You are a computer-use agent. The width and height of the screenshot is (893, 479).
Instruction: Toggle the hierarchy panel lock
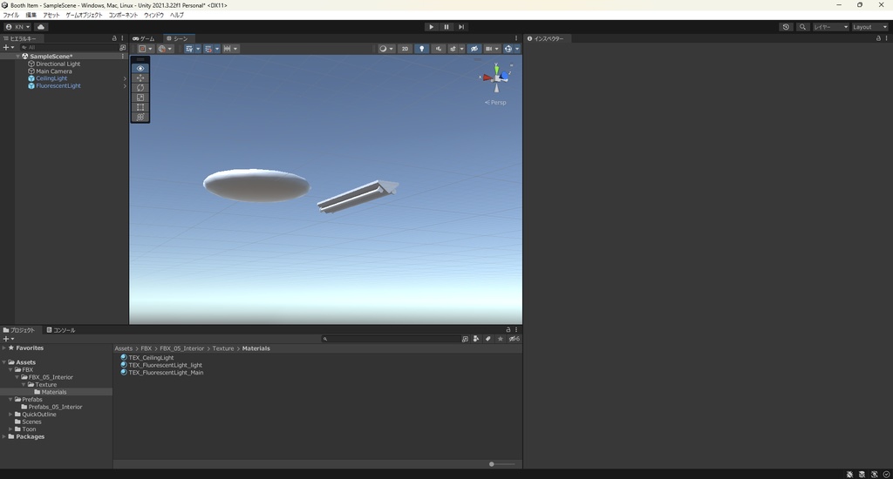pos(114,38)
